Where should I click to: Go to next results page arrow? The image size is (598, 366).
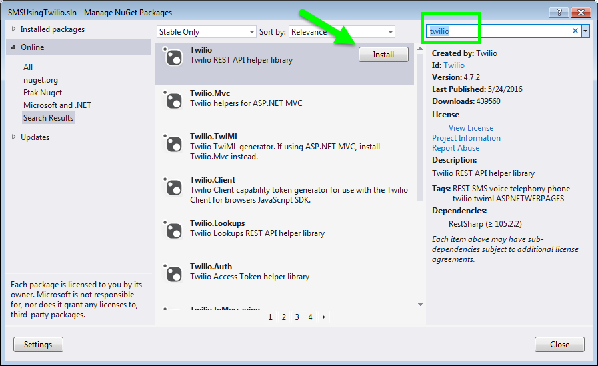coord(324,317)
